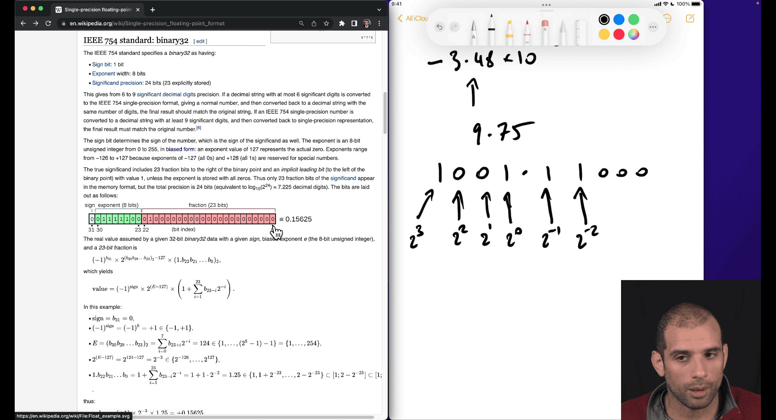The width and height of the screenshot is (776, 420).
Task: Click the iPad battery 100% indicator
Action: pos(689,4)
